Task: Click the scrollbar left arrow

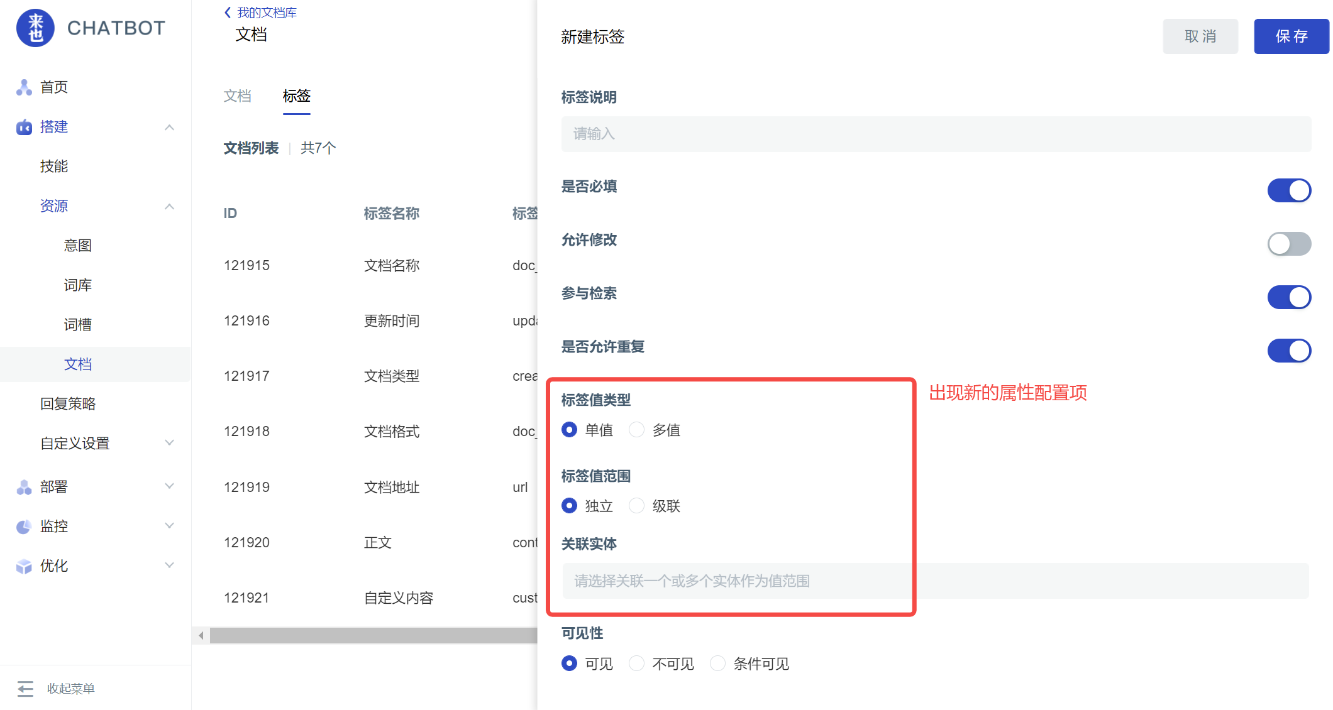Action: (x=201, y=635)
